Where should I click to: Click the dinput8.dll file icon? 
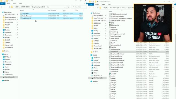pos(21,14)
